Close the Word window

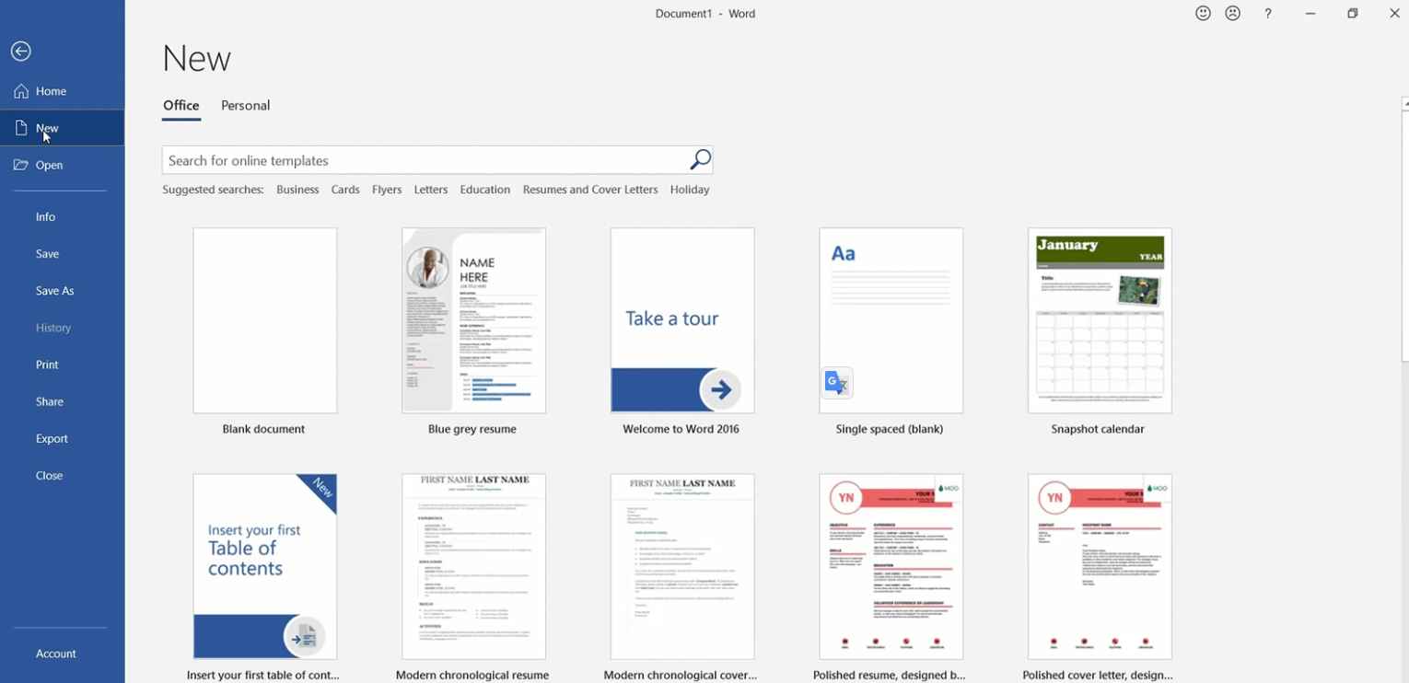[x=1394, y=13]
